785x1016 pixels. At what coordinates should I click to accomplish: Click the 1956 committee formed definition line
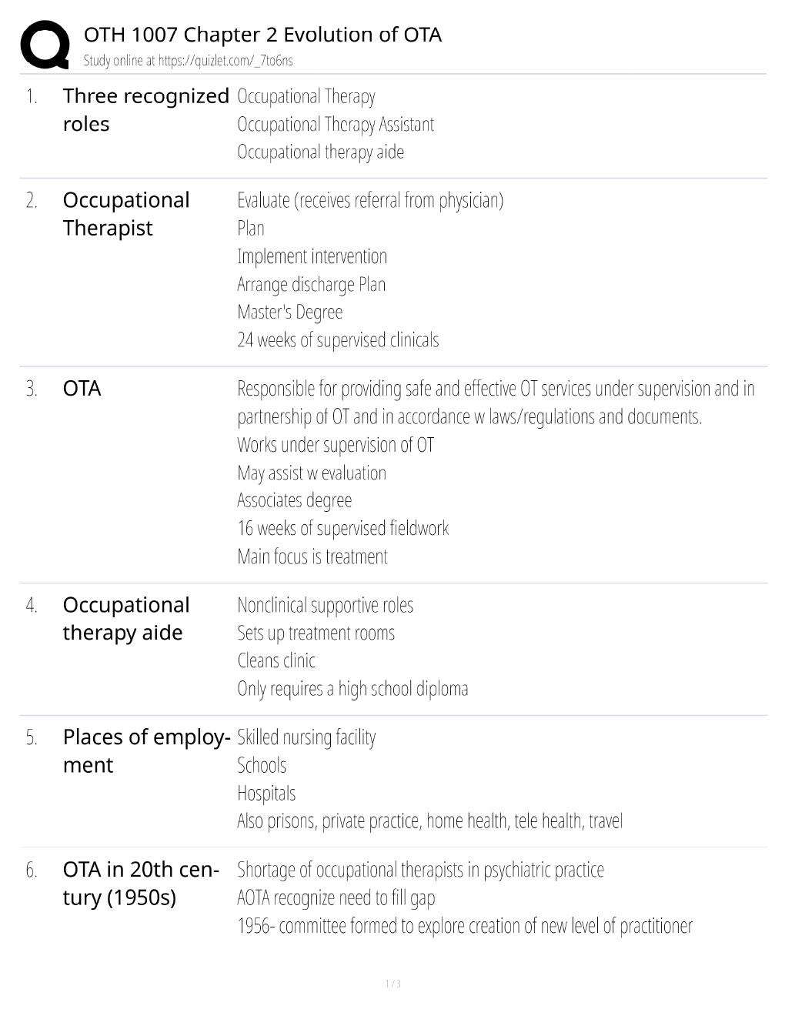pos(465,926)
